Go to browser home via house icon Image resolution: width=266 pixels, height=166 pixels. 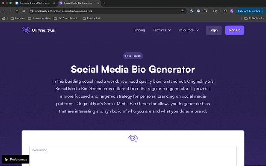(x=24, y=11)
